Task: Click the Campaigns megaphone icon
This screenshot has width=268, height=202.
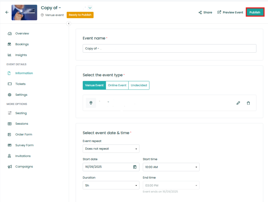Action: 10,167
